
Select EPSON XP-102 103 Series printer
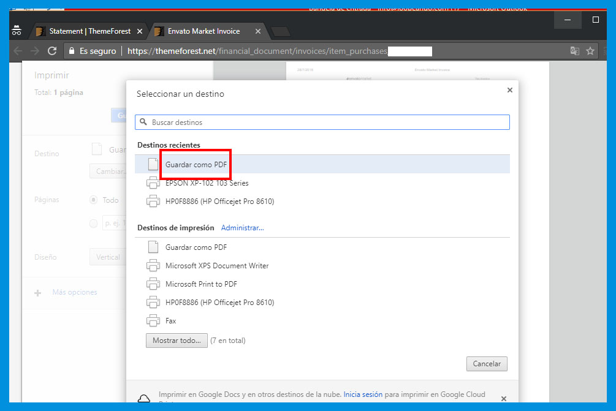click(x=322, y=183)
